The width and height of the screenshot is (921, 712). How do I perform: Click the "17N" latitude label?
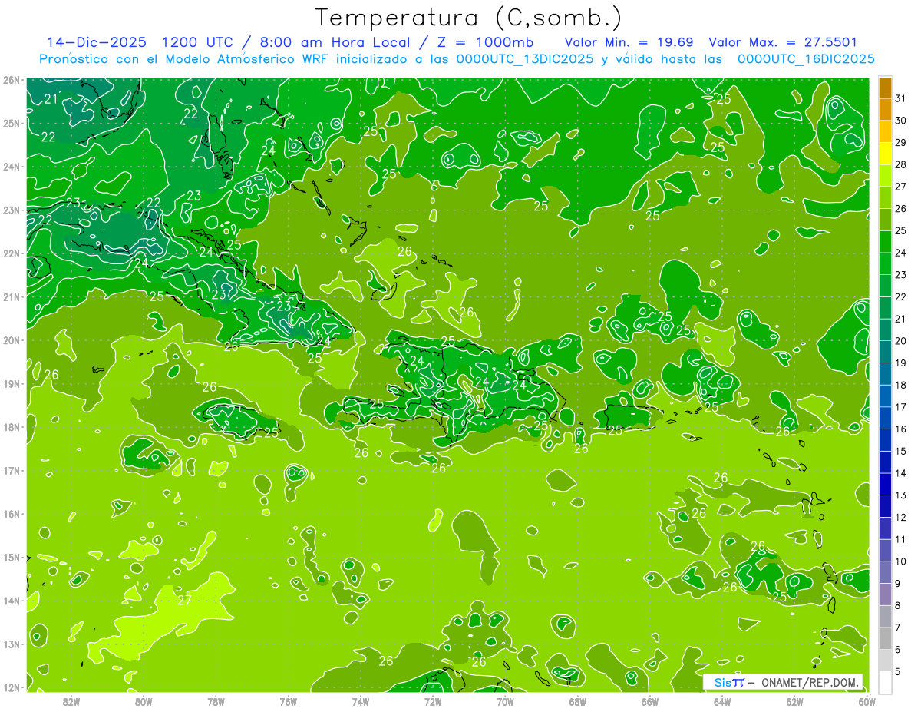click(11, 470)
